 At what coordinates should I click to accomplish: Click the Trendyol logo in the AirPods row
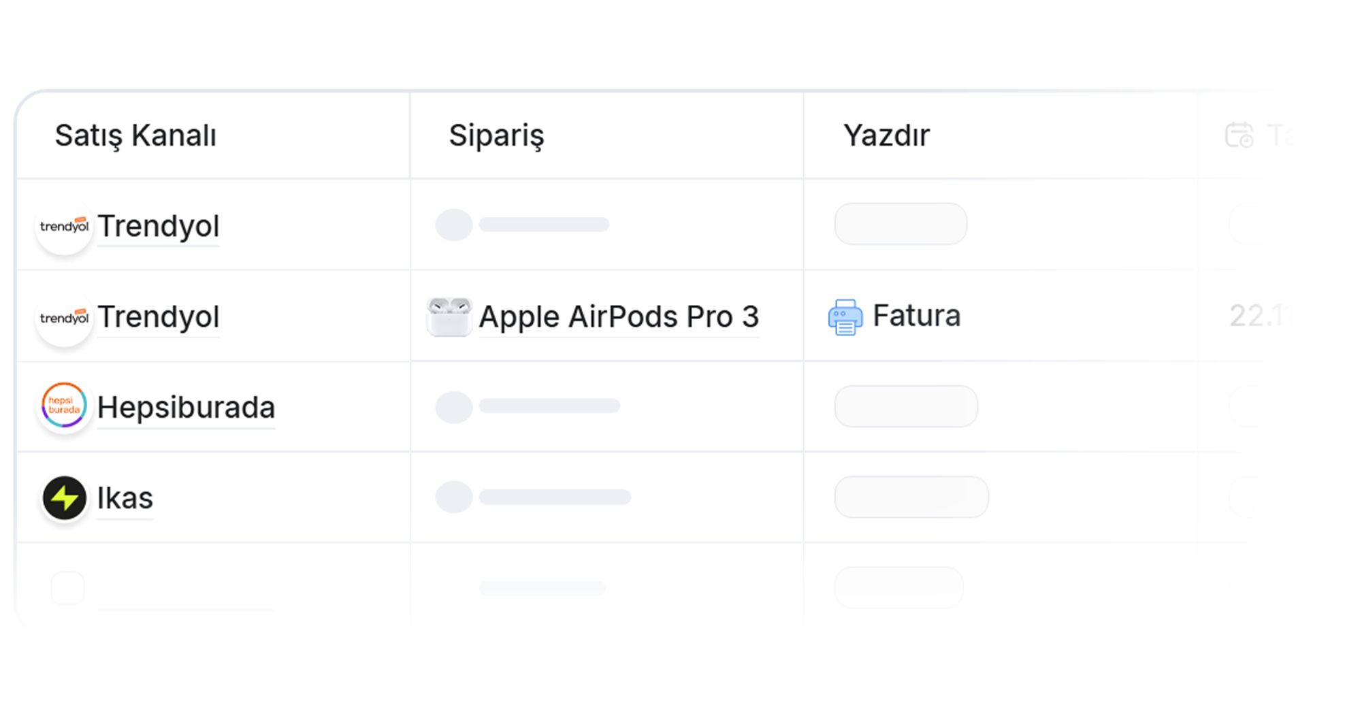click(x=64, y=318)
